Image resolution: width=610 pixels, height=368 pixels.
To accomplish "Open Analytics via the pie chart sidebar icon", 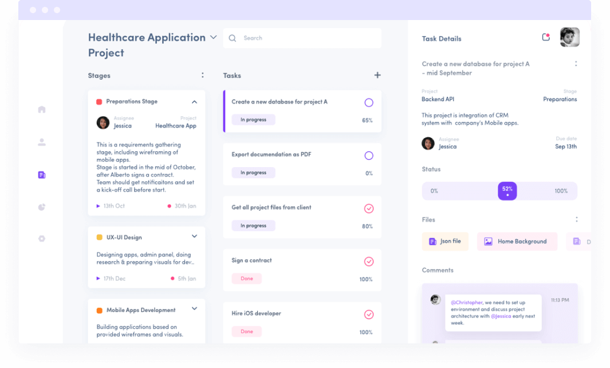I will (x=41, y=207).
